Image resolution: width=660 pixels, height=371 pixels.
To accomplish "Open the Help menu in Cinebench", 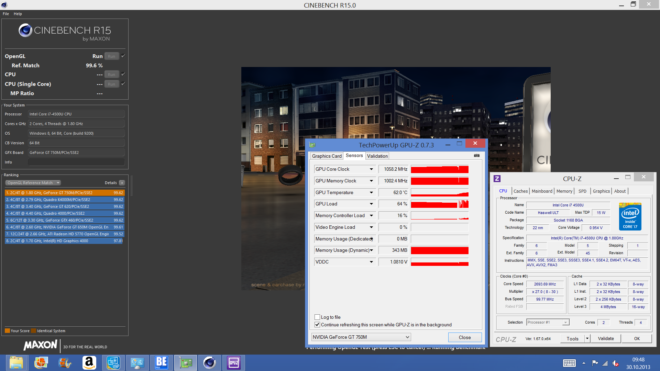I will point(18,14).
